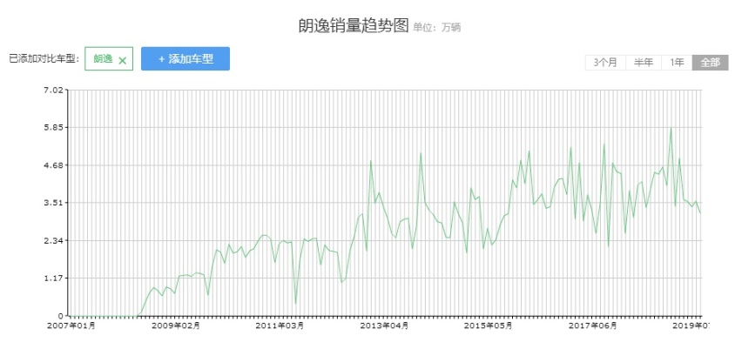This screenshot has height=349, width=742.
Task: Click the 2015年05月 x-axis label
Action: pyautogui.click(x=489, y=326)
